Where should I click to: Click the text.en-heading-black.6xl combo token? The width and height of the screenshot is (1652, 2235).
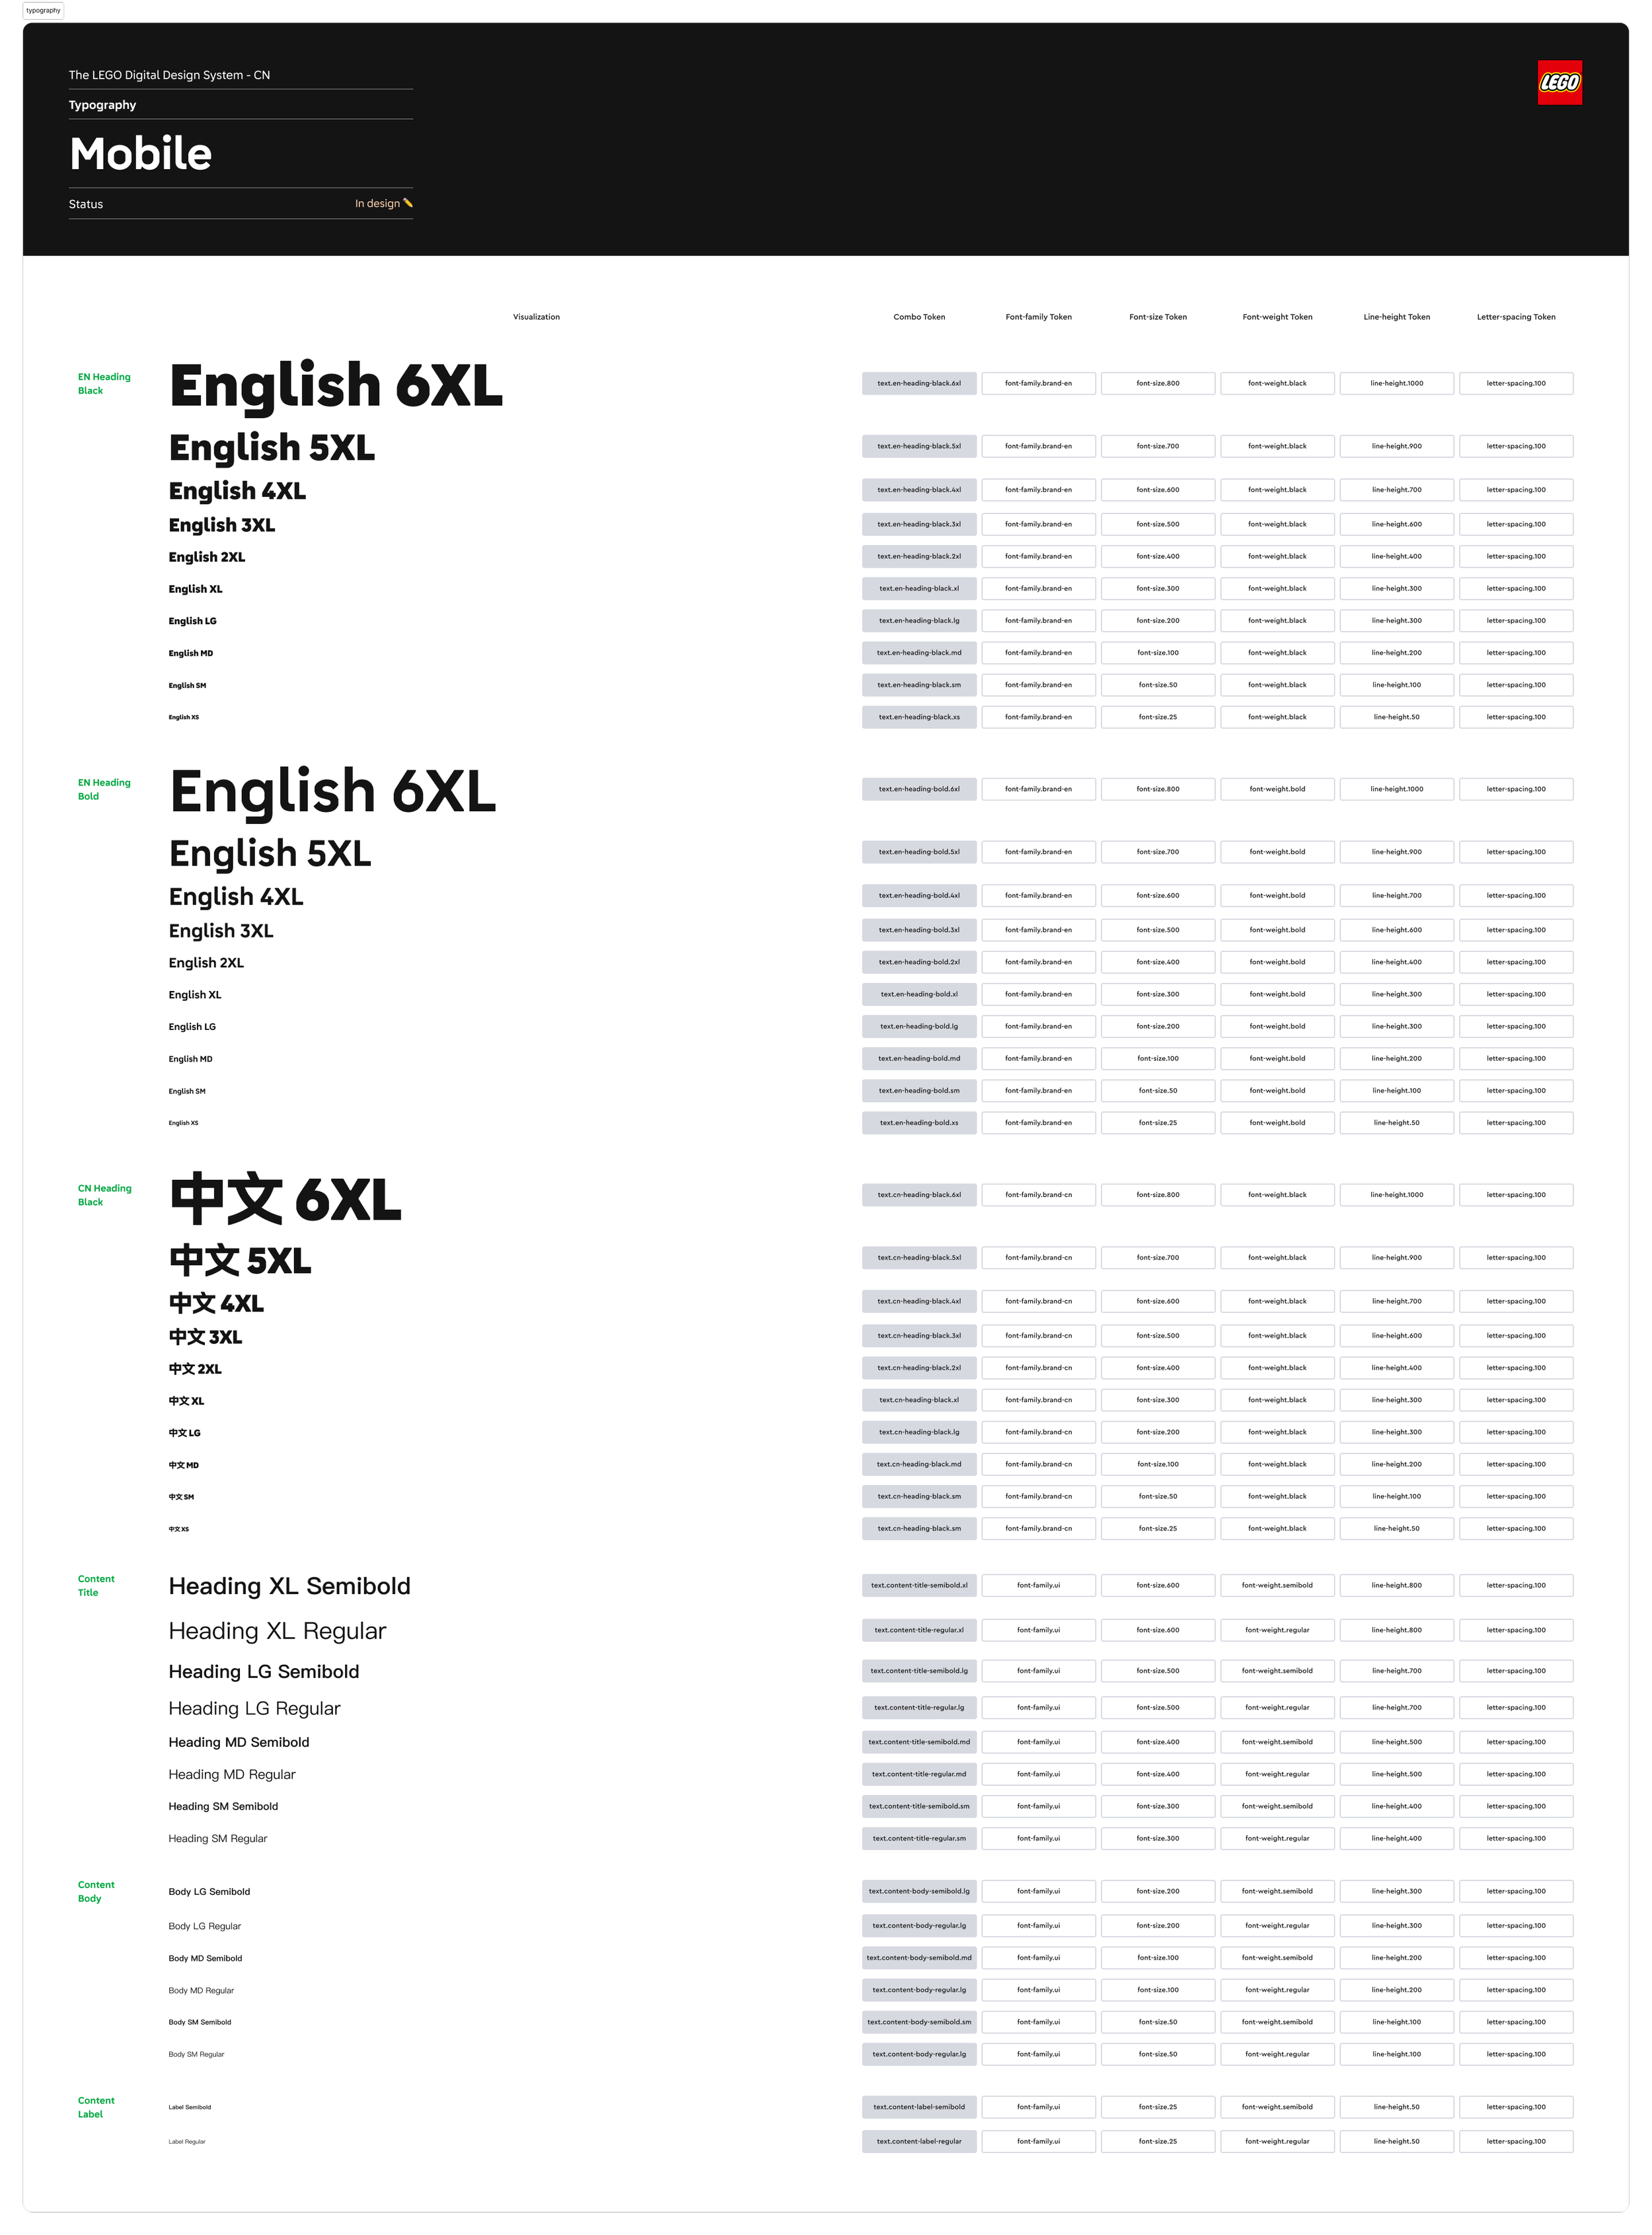919,384
